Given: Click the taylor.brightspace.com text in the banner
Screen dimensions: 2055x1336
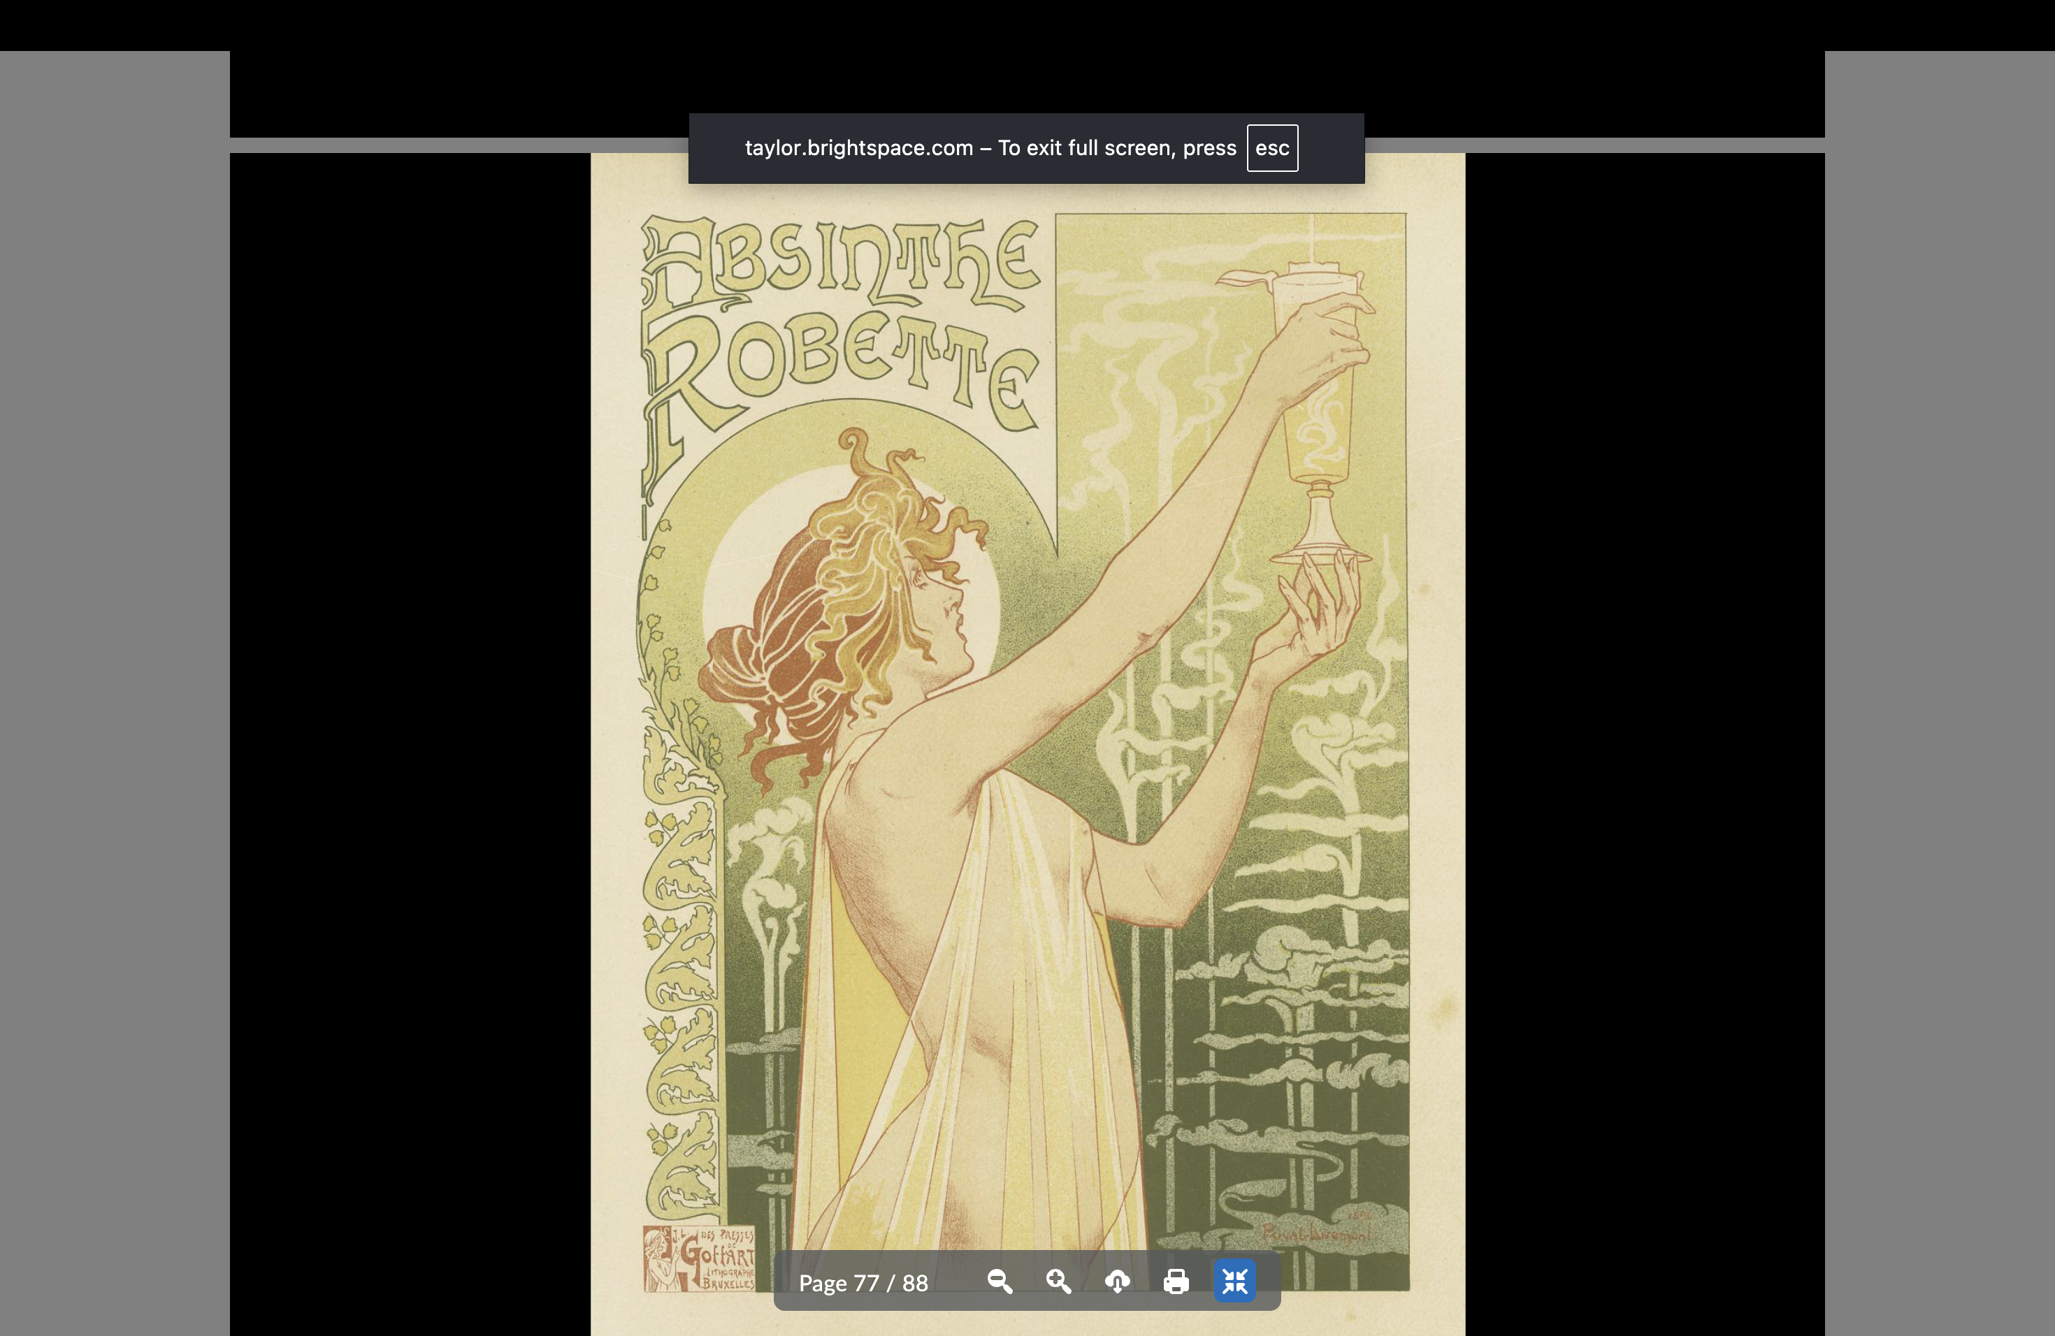Looking at the screenshot, I should coord(858,148).
